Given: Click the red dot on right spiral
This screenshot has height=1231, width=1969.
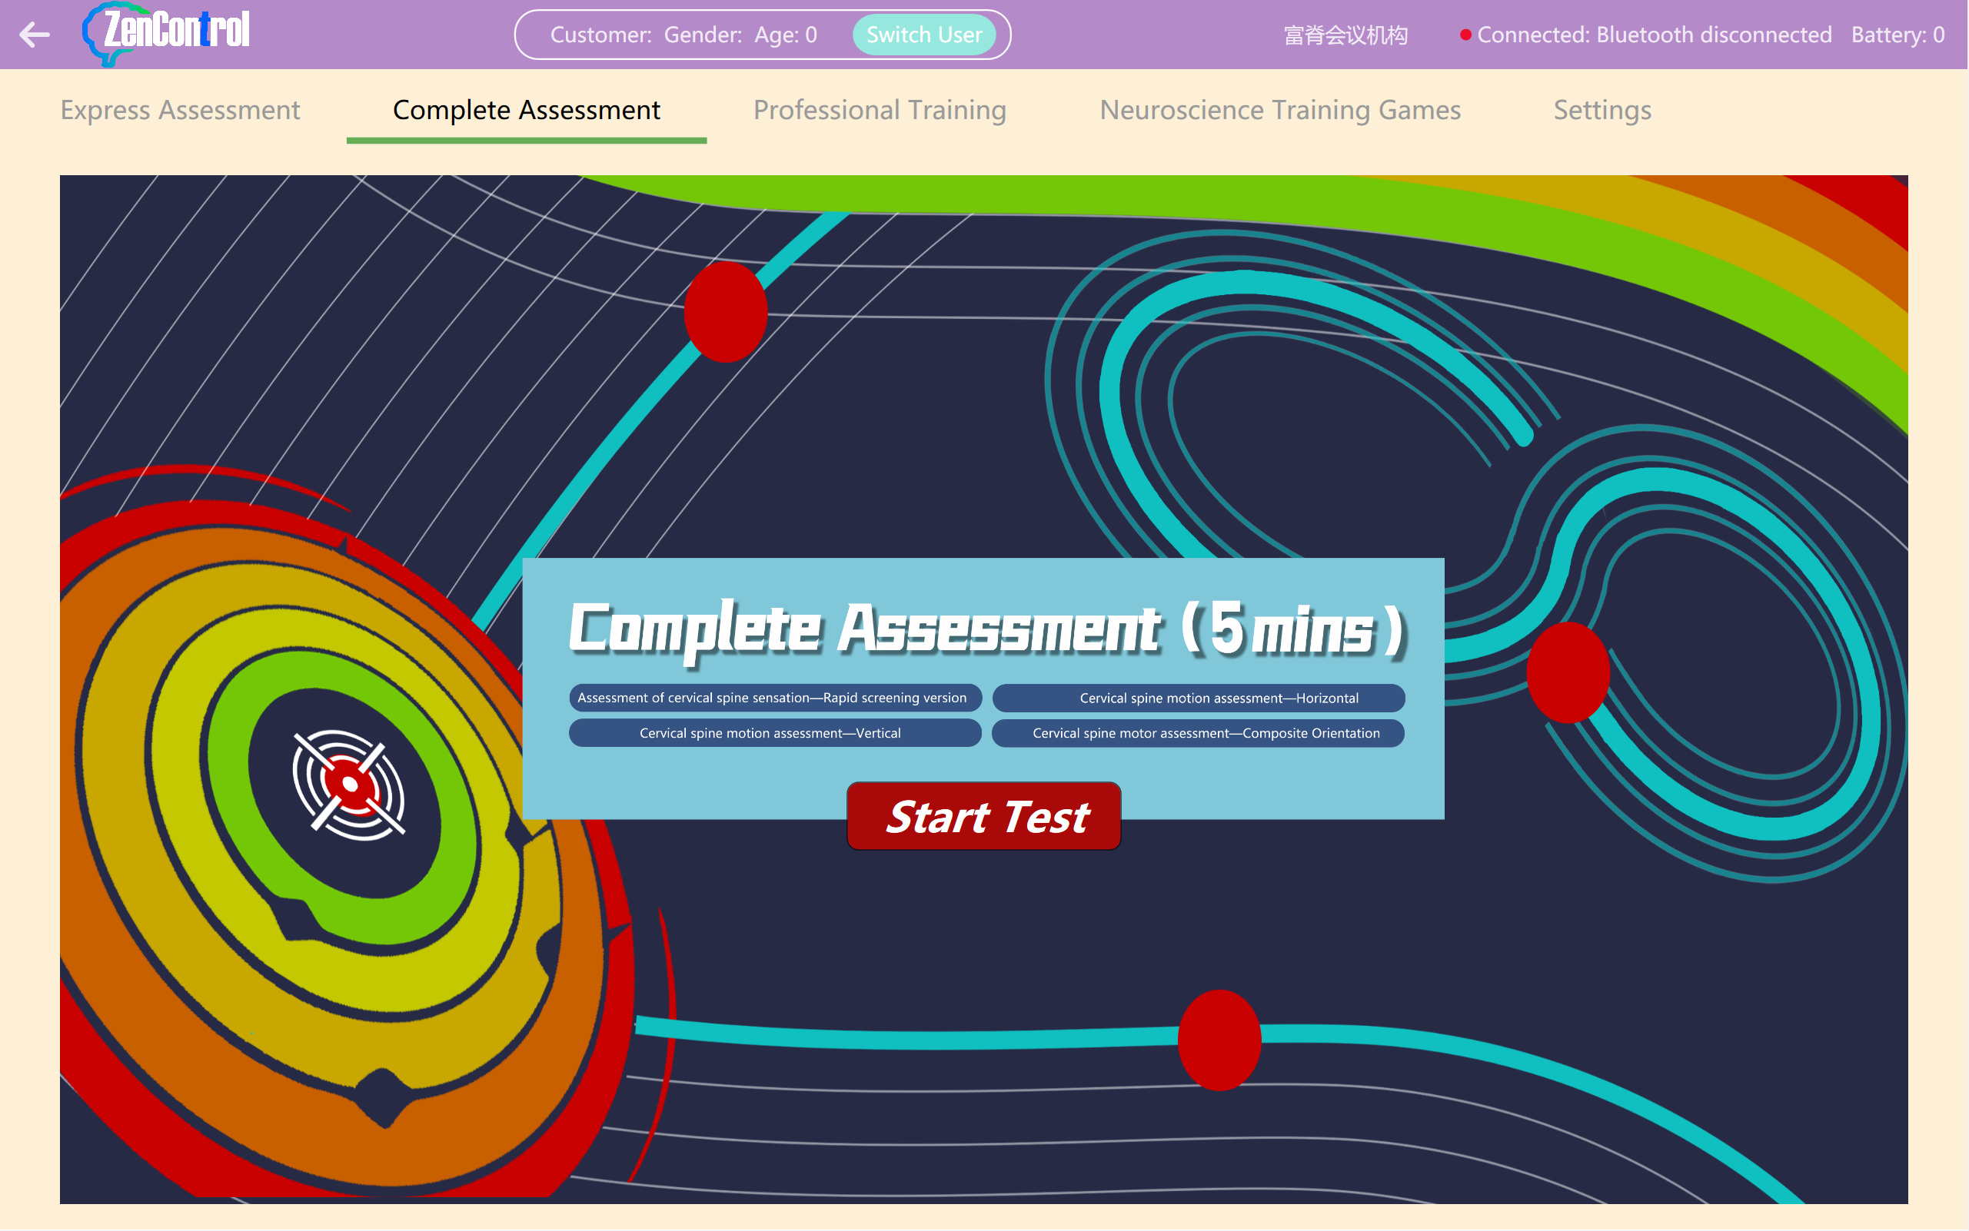Looking at the screenshot, I should pyautogui.click(x=1568, y=672).
